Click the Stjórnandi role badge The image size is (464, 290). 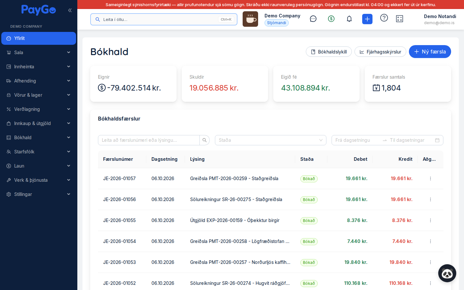tap(276, 23)
